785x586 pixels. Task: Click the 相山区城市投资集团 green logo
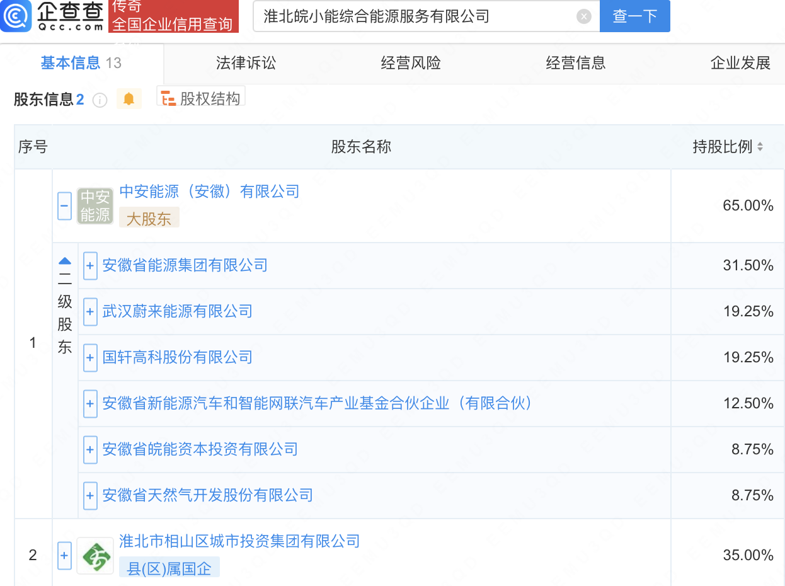coord(95,556)
